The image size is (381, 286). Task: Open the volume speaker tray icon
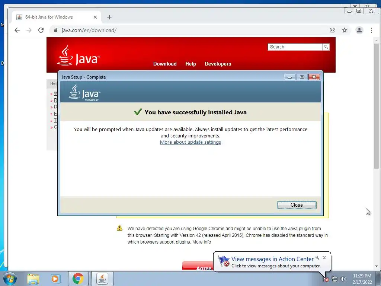(343, 279)
